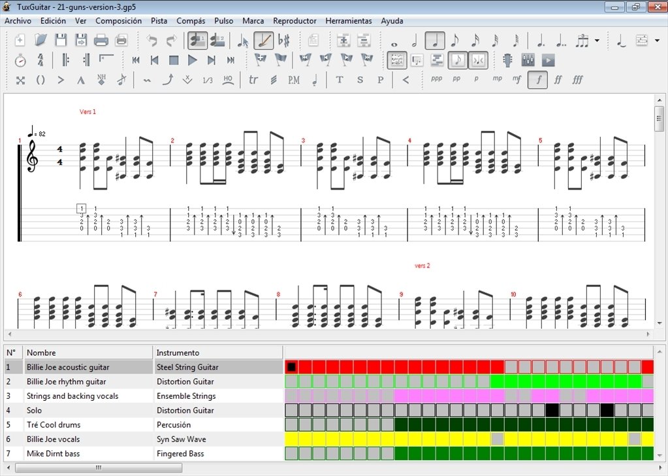Viewport: 668px width, 476px height.
Task: Open the tuplet division dropdown arrow
Action: pyautogui.click(x=597, y=41)
